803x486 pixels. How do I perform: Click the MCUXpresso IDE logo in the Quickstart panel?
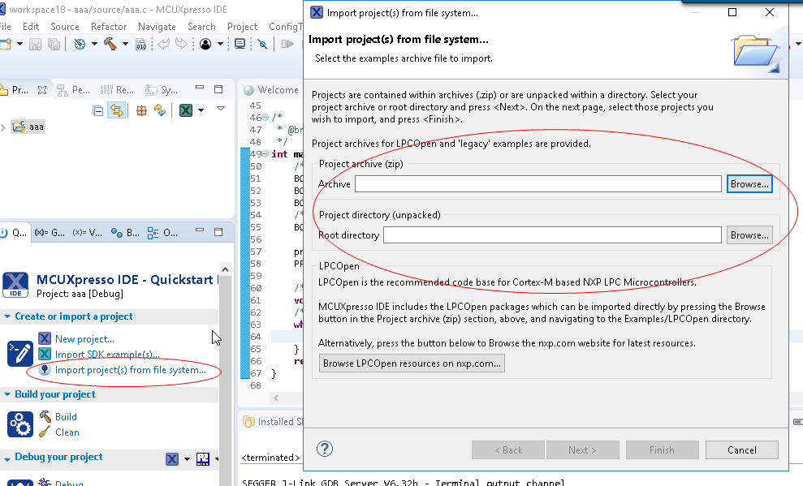coord(15,285)
